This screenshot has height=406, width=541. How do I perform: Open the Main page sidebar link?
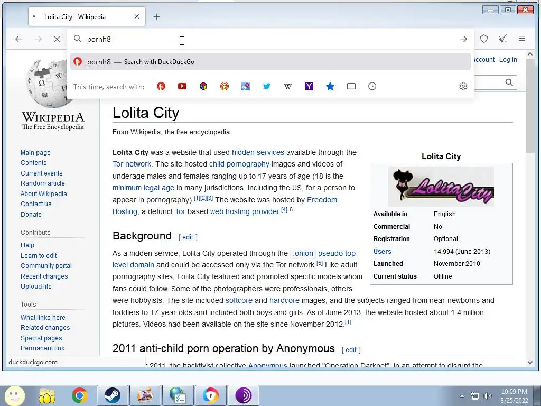click(x=35, y=153)
